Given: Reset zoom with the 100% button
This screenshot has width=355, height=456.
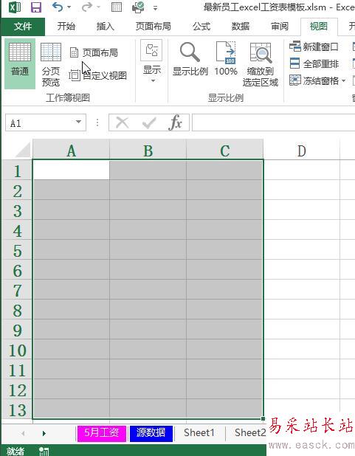Looking at the screenshot, I should pyautogui.click(x=226, y=59).
